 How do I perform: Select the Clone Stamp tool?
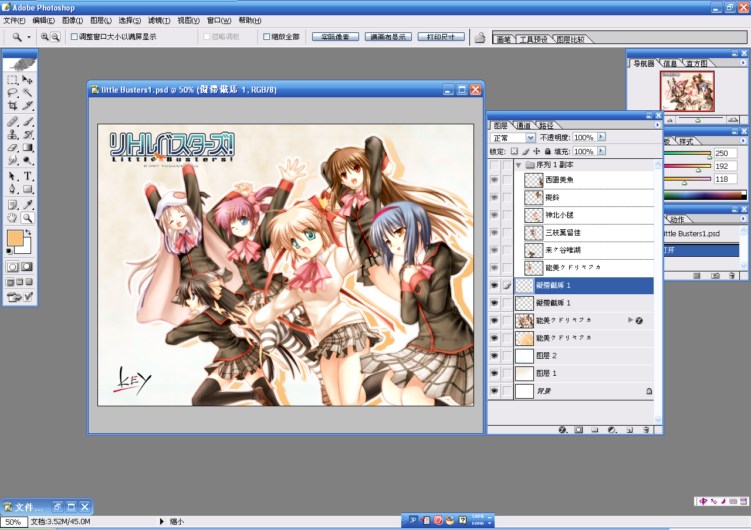click(x=12, y=134)
